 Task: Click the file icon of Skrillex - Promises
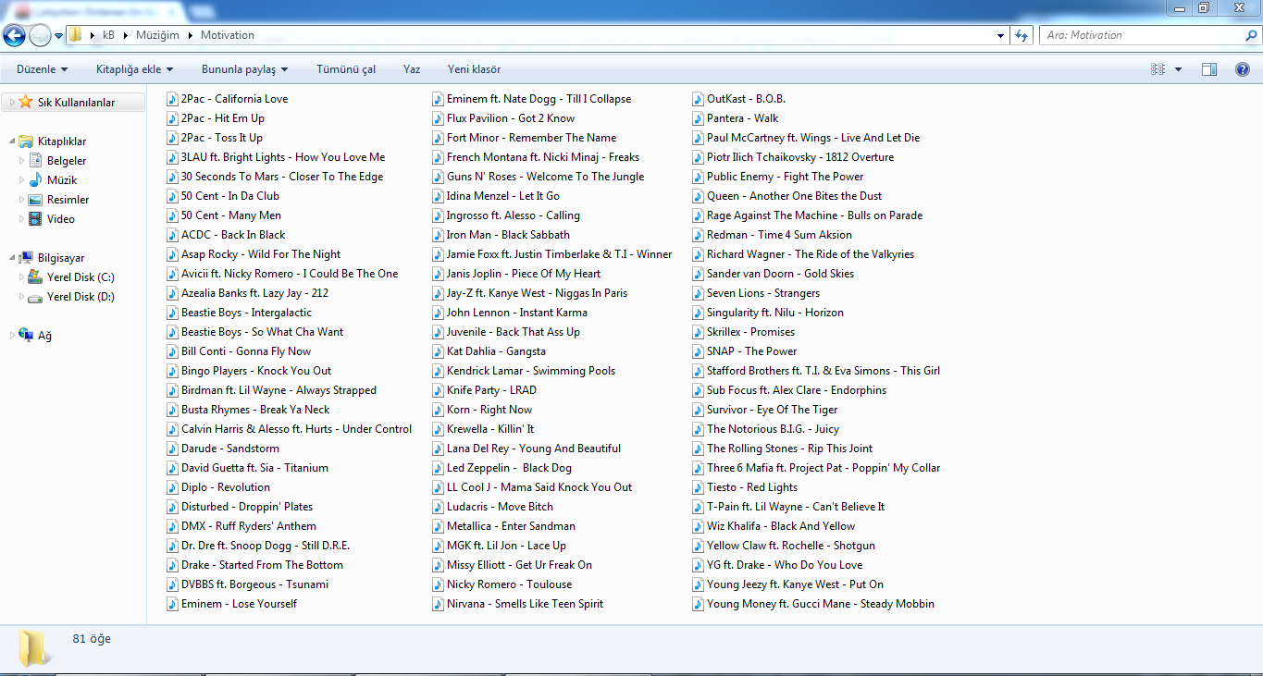pos(699,332)
